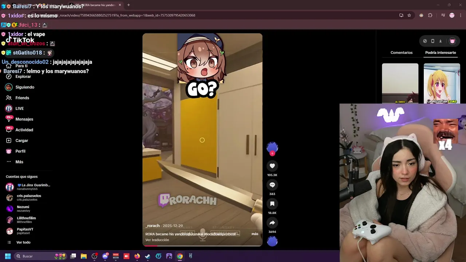Follow the creator via the red plus badge

tap(272, 153)
